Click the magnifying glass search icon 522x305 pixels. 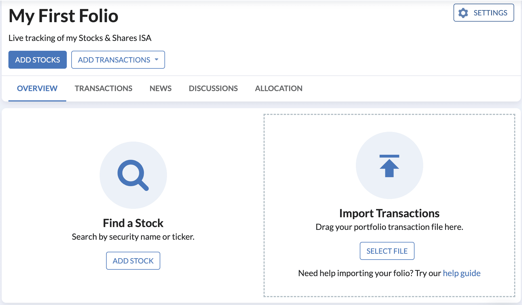click(133, 175)
